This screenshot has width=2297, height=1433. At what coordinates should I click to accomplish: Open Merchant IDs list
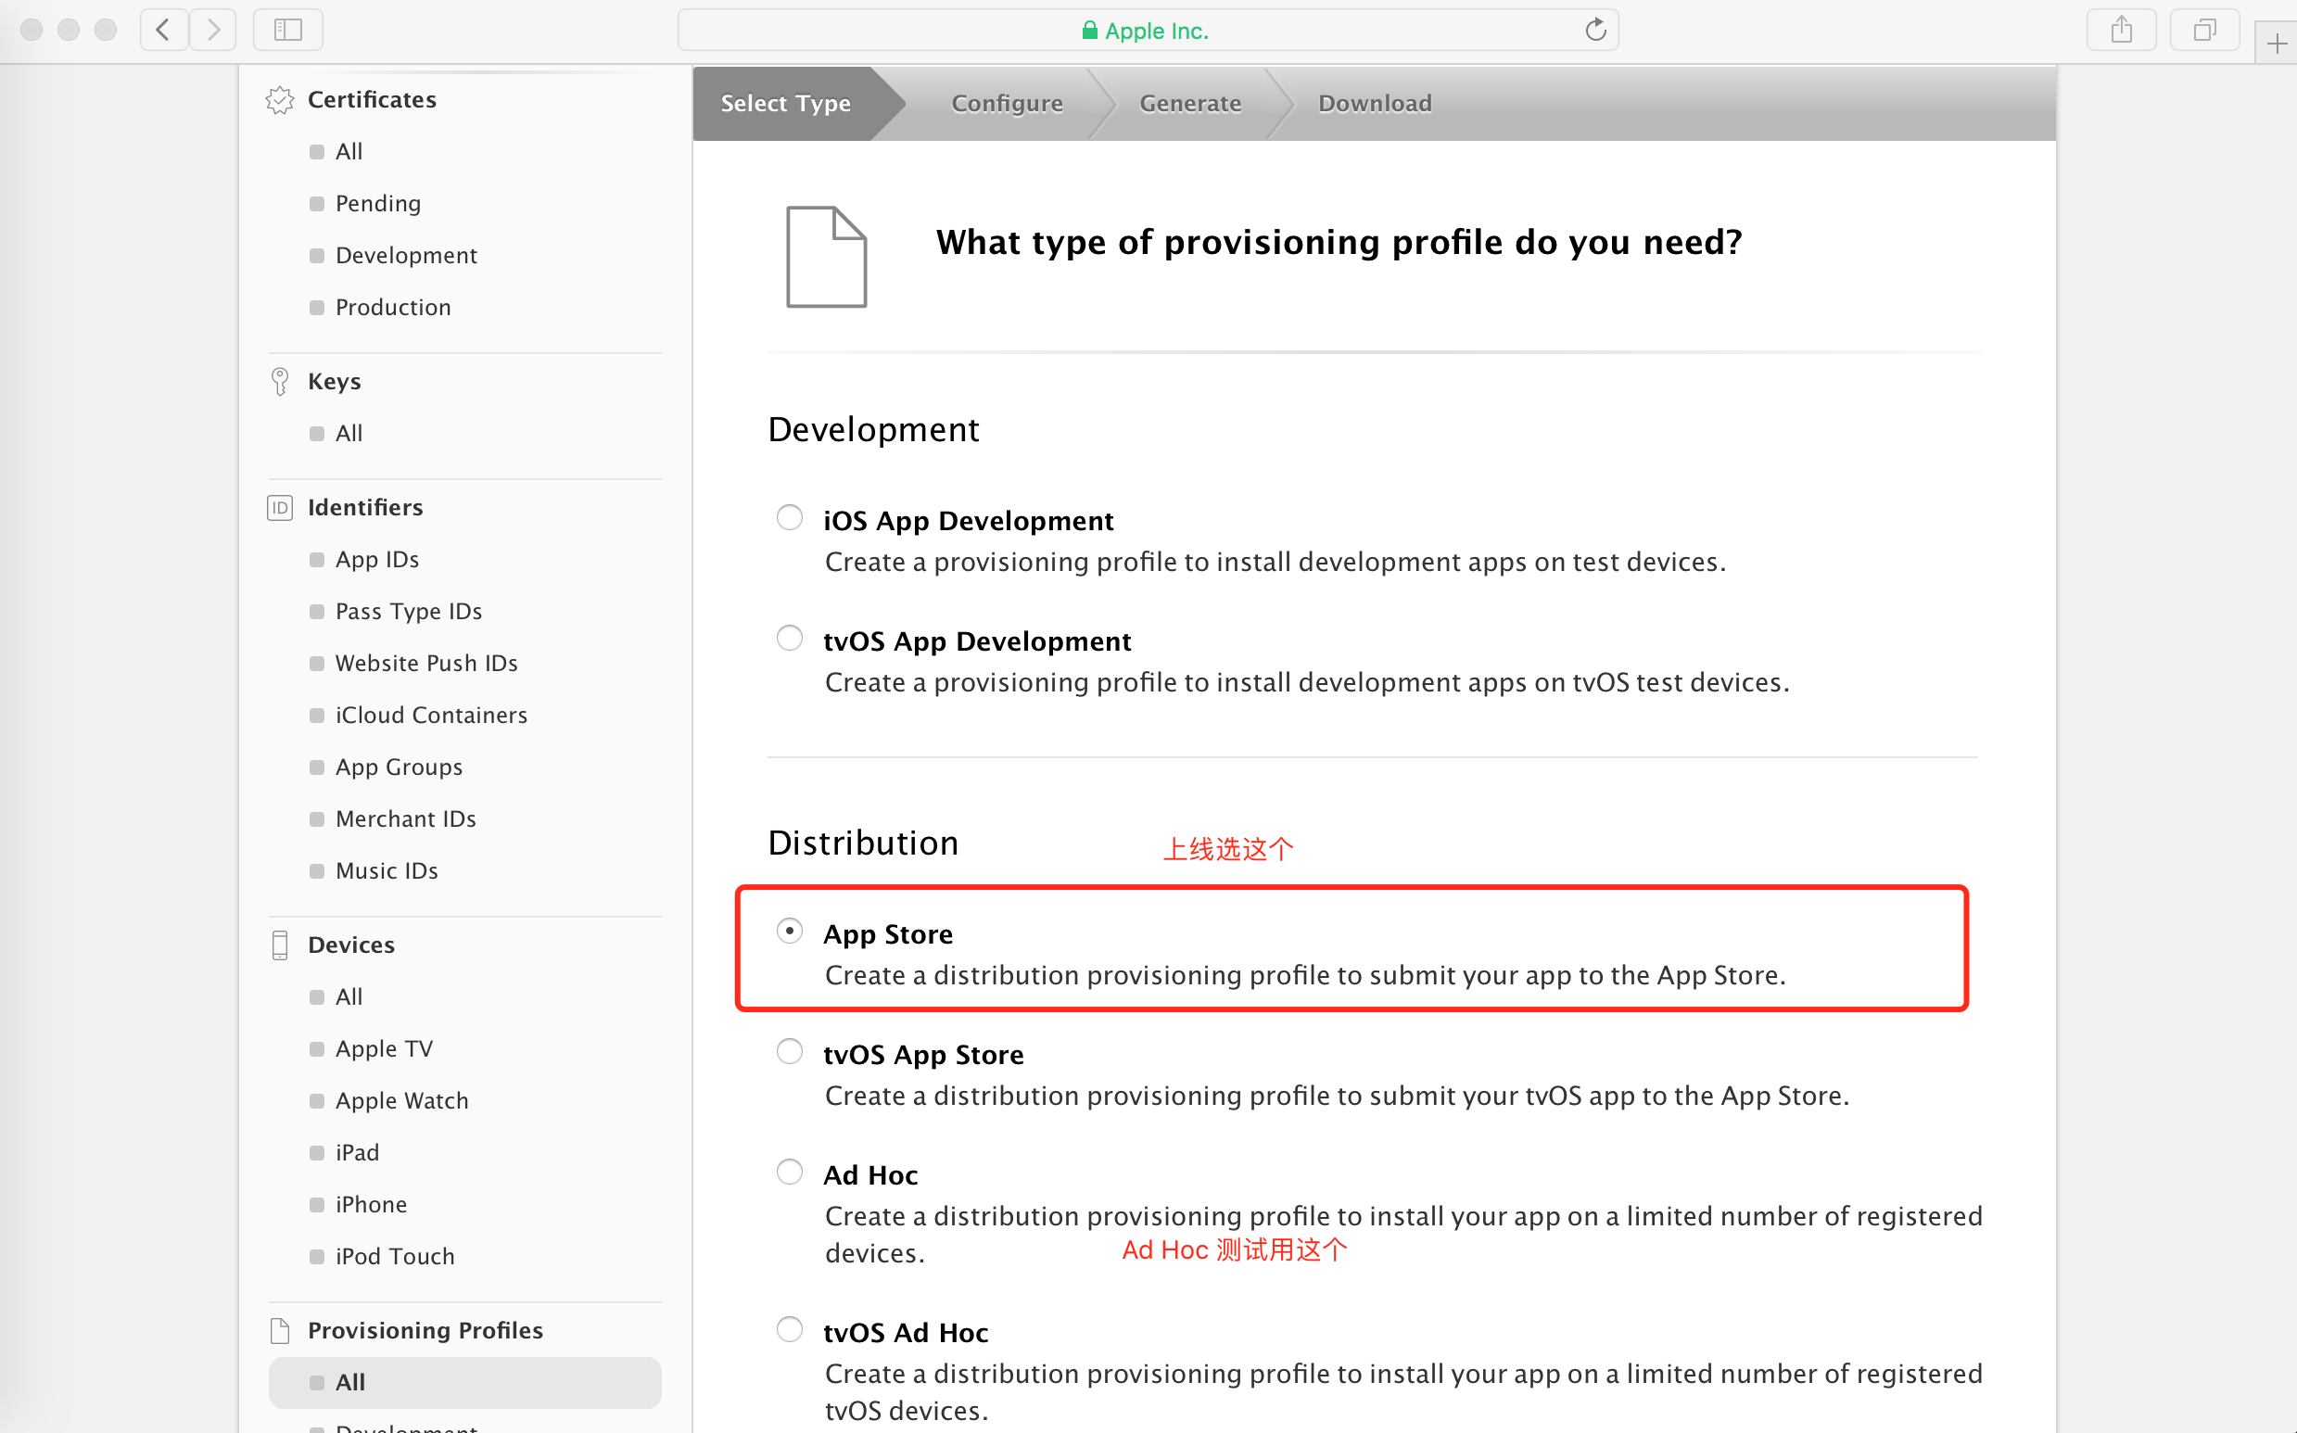tap(406, 819)
